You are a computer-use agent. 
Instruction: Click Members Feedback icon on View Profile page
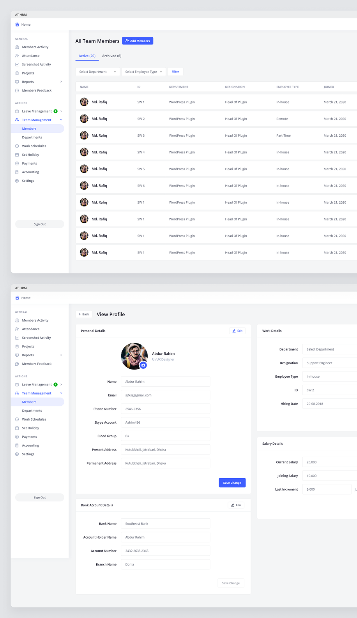click(x=17, y=364)
